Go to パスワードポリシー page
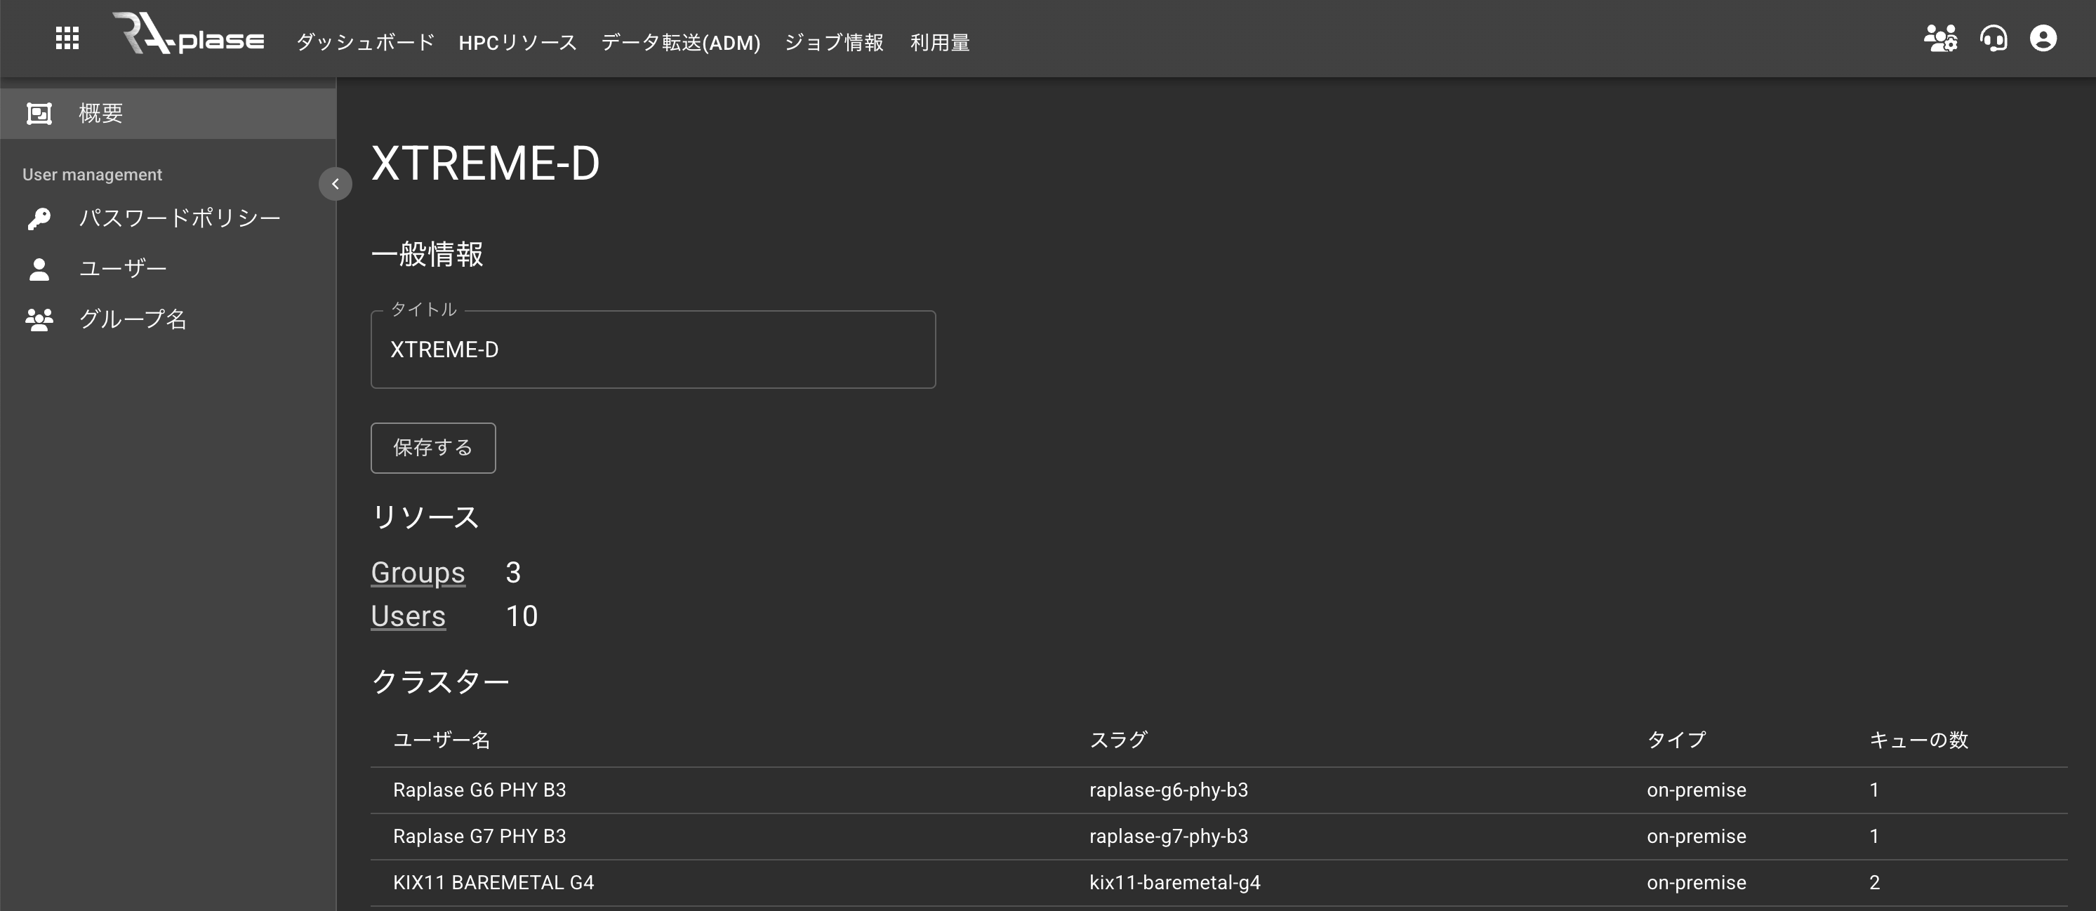 [x=168, y=218]
